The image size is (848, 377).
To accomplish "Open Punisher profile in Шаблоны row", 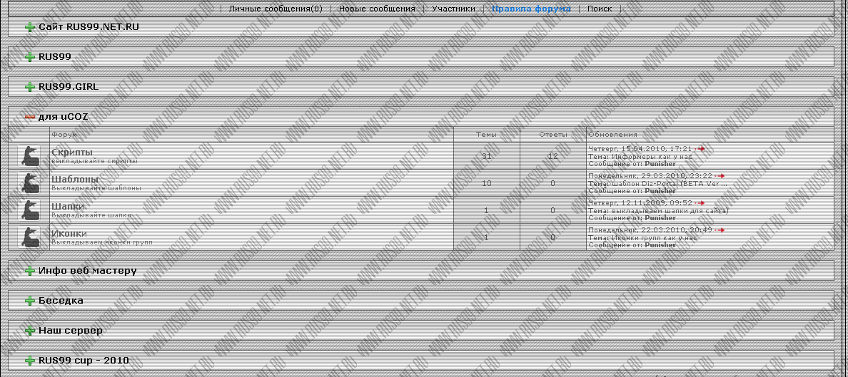I will click(660, 191).
